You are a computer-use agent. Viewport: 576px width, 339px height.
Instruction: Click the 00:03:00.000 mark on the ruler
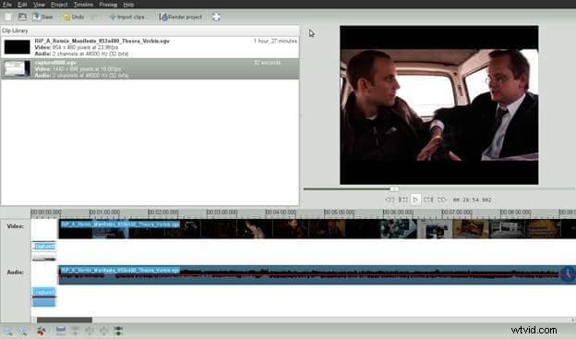click(222, 212)
